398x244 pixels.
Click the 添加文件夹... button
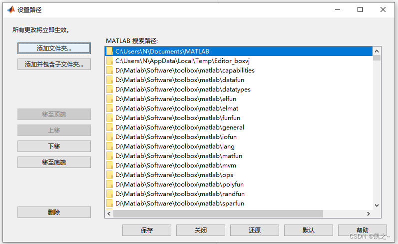[x=54, y=48]
